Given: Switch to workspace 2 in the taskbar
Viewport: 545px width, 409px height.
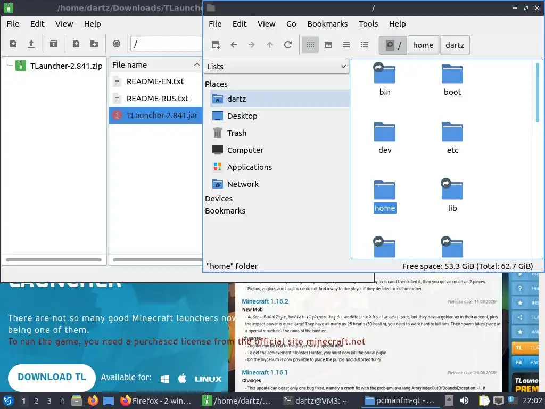Looking at the screenshot, I should tap(37, 401).
